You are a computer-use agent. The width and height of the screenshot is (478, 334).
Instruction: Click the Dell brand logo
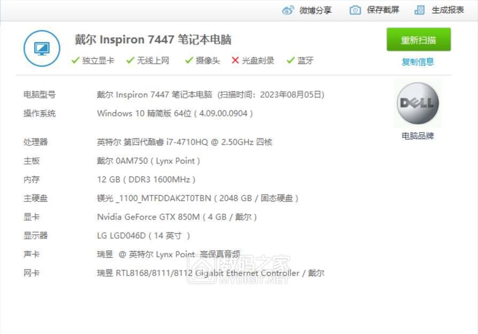(x=418, y=103)
